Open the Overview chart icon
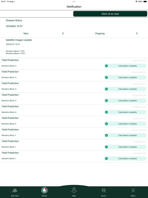The width and height of the screenshot is (148, 198). point(15,191)
